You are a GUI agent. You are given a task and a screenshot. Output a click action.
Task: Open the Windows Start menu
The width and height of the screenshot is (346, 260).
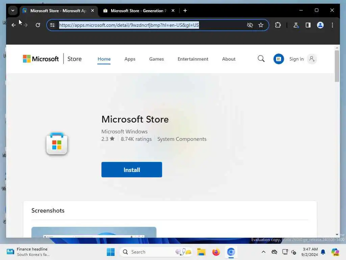point(110,252)
